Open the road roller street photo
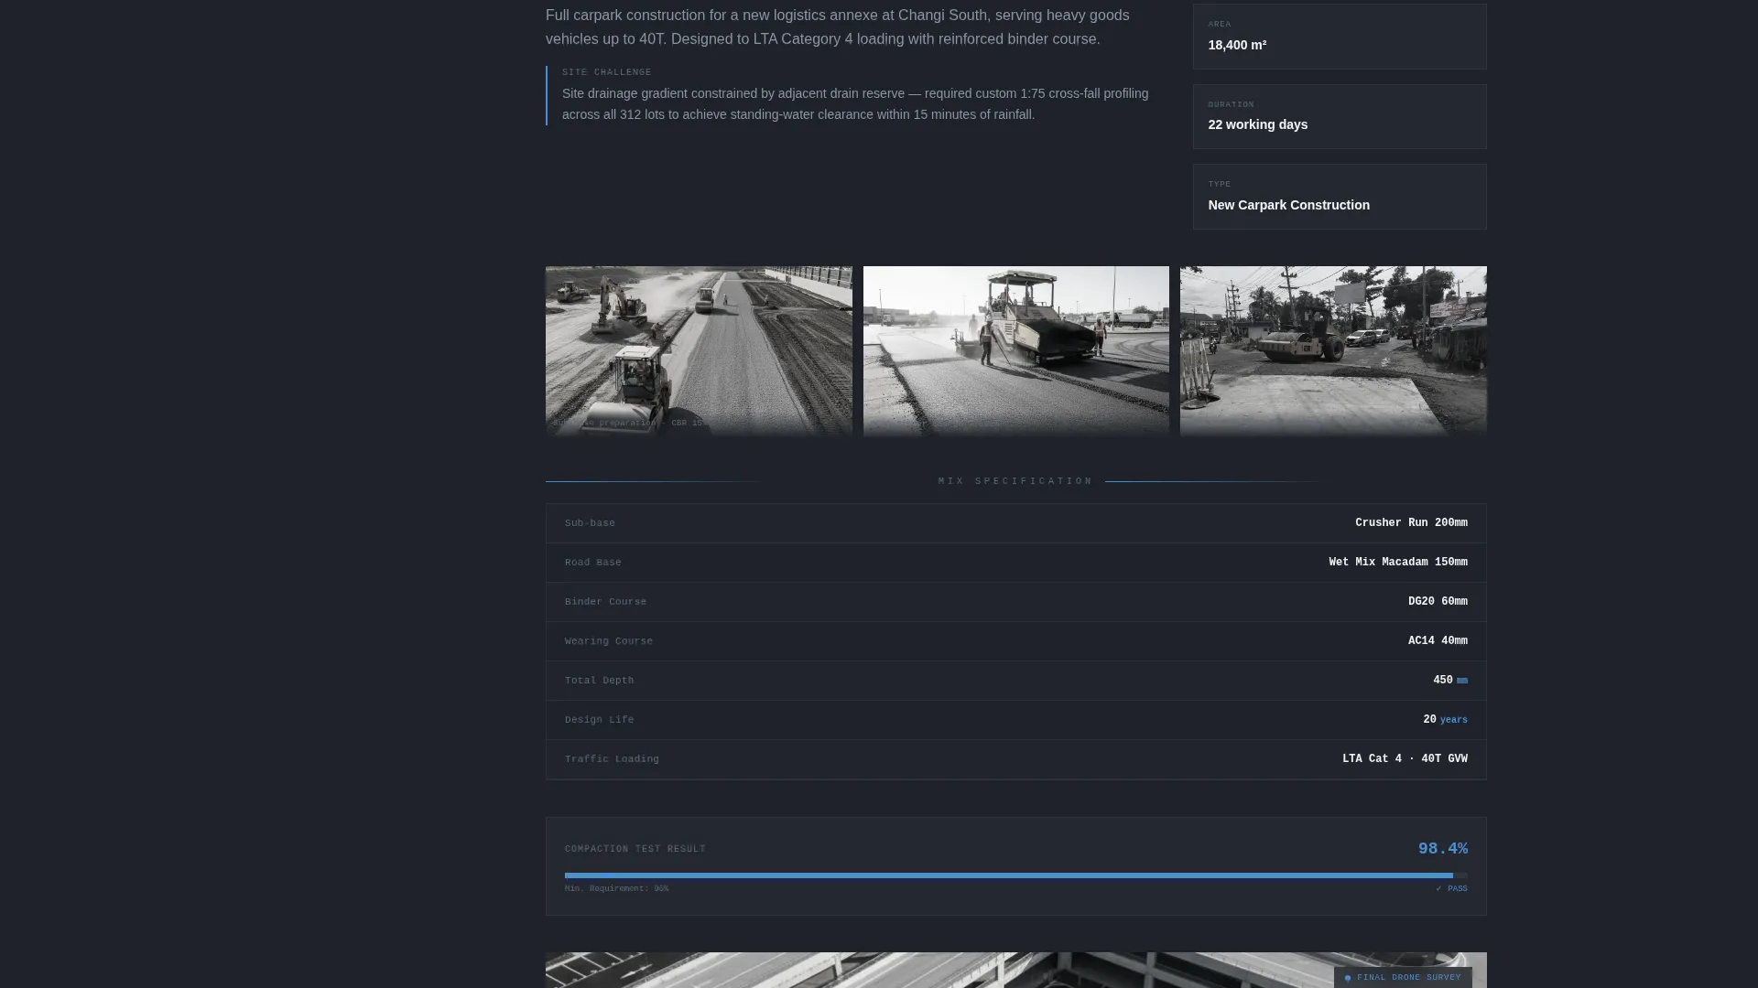The width and height of the screenshot is (1758, 988). click(x=1333, y=350)
